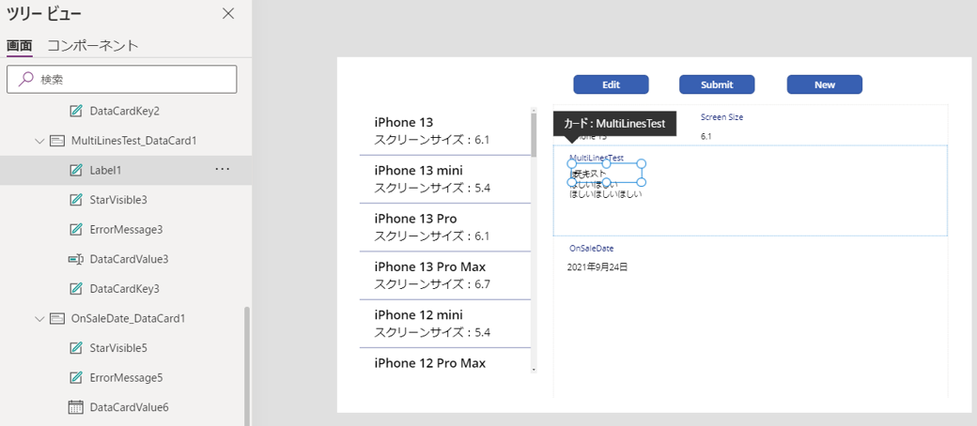Select StarVisible5 in tree

point(118,347)
